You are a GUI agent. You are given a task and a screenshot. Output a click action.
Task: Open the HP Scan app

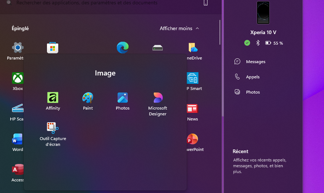(17, 112)
